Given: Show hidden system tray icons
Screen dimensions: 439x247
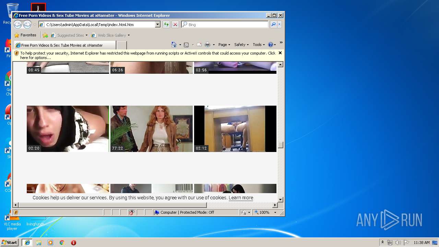Looking at the screenshot, I should pyautogui.click(x=382, y=243).
